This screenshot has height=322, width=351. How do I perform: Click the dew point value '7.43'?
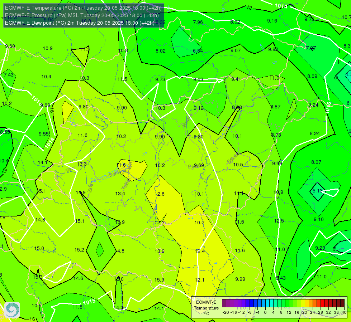tap(9, 75)
